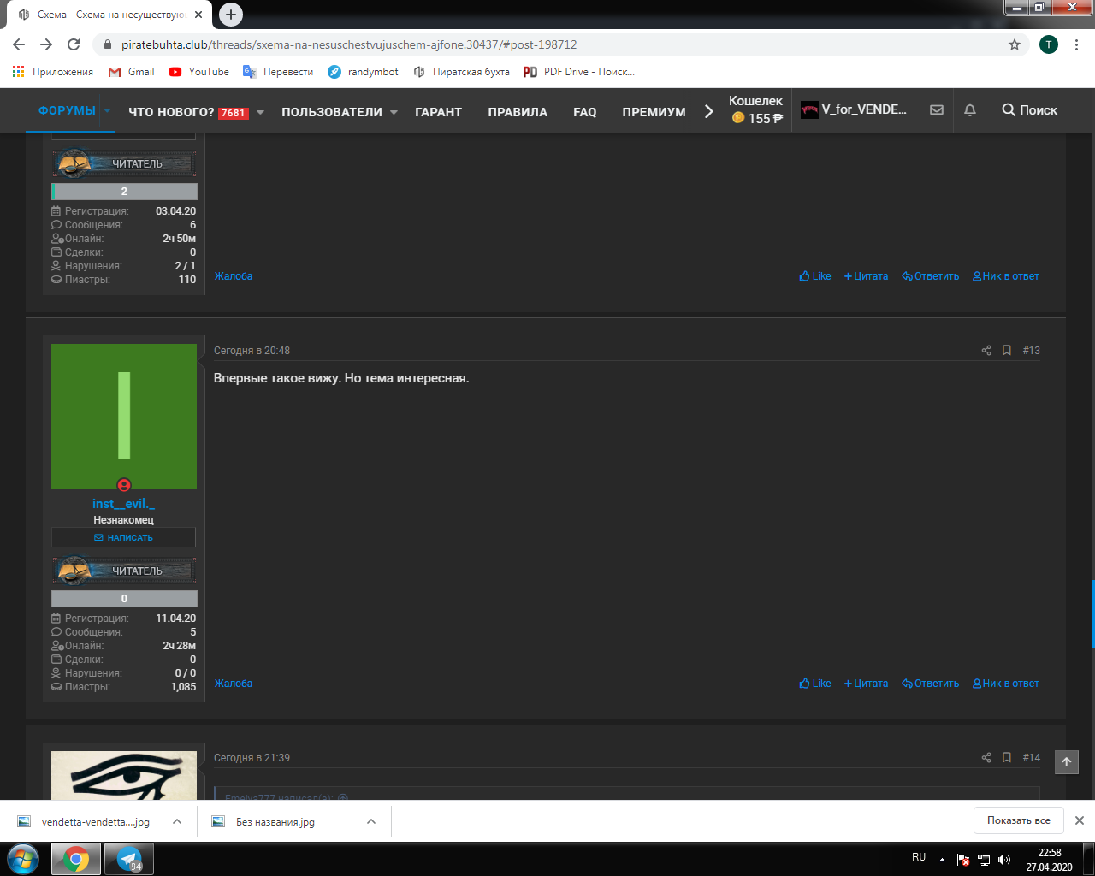Open the notifications bell icon
The image size is (1095, 876).
[970, 110]
